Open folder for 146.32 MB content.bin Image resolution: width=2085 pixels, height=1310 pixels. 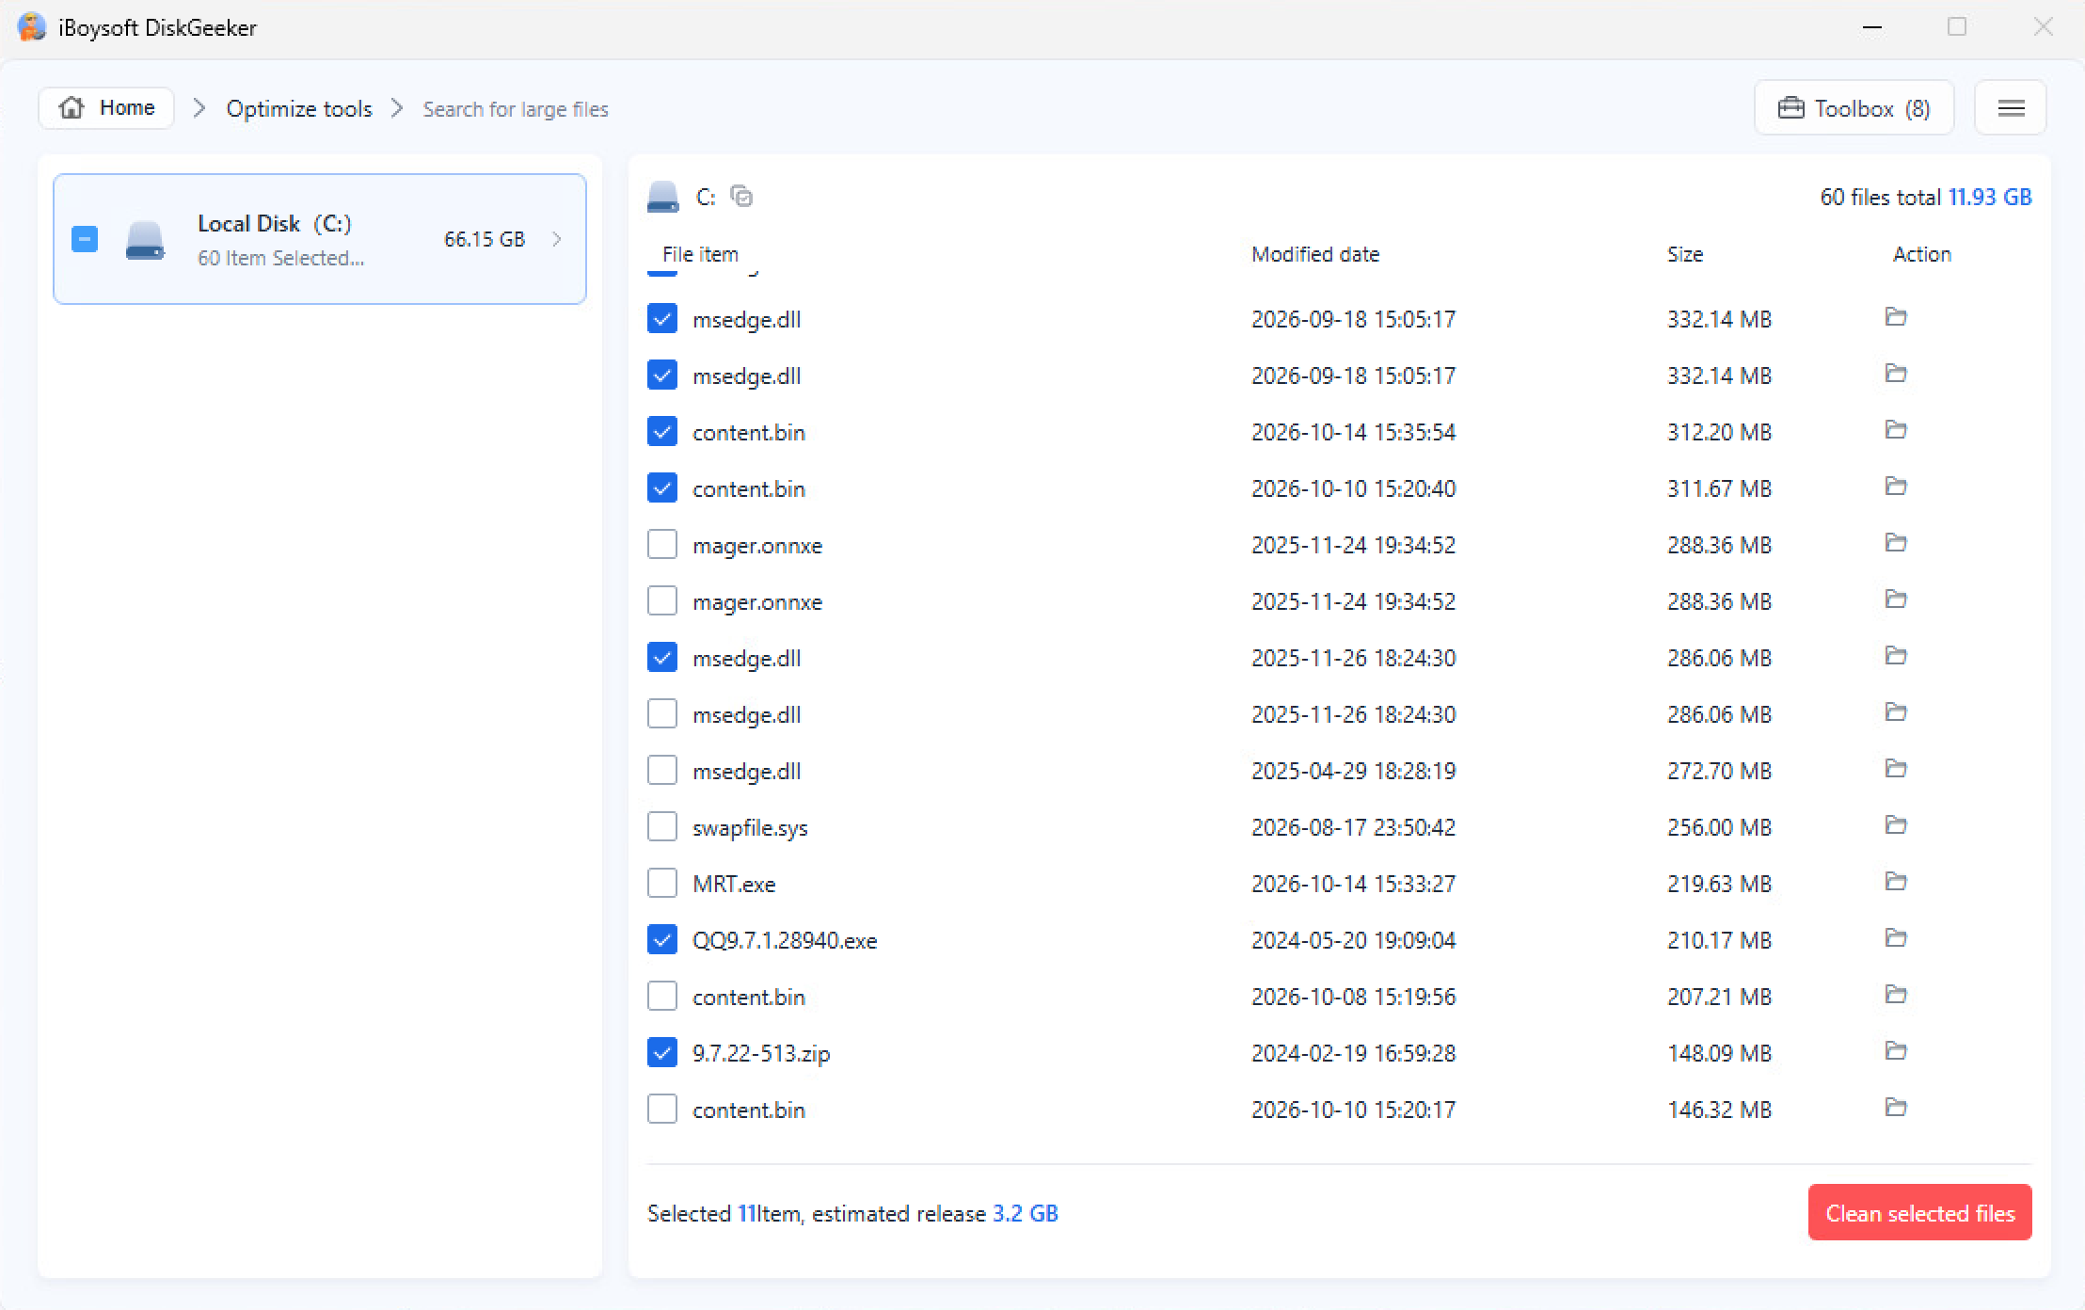click(x=1896, y=1108)
